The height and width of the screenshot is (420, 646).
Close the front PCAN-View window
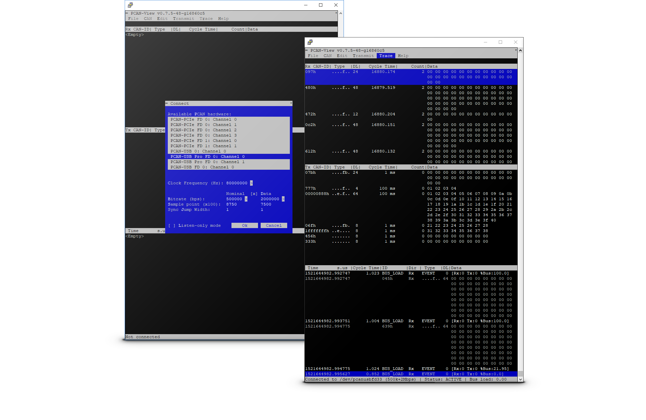(x=516, y=42)
